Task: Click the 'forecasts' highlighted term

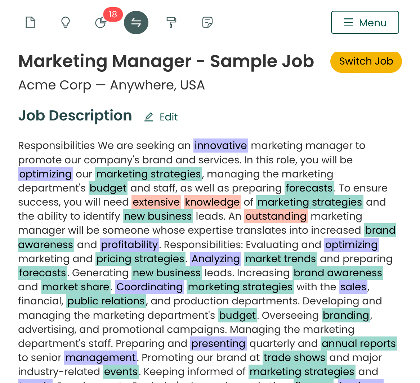Action: click(x=309, y=188)
